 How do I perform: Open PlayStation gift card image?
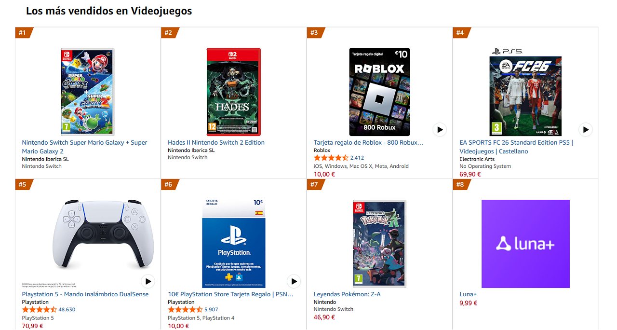tap(233, 244)
